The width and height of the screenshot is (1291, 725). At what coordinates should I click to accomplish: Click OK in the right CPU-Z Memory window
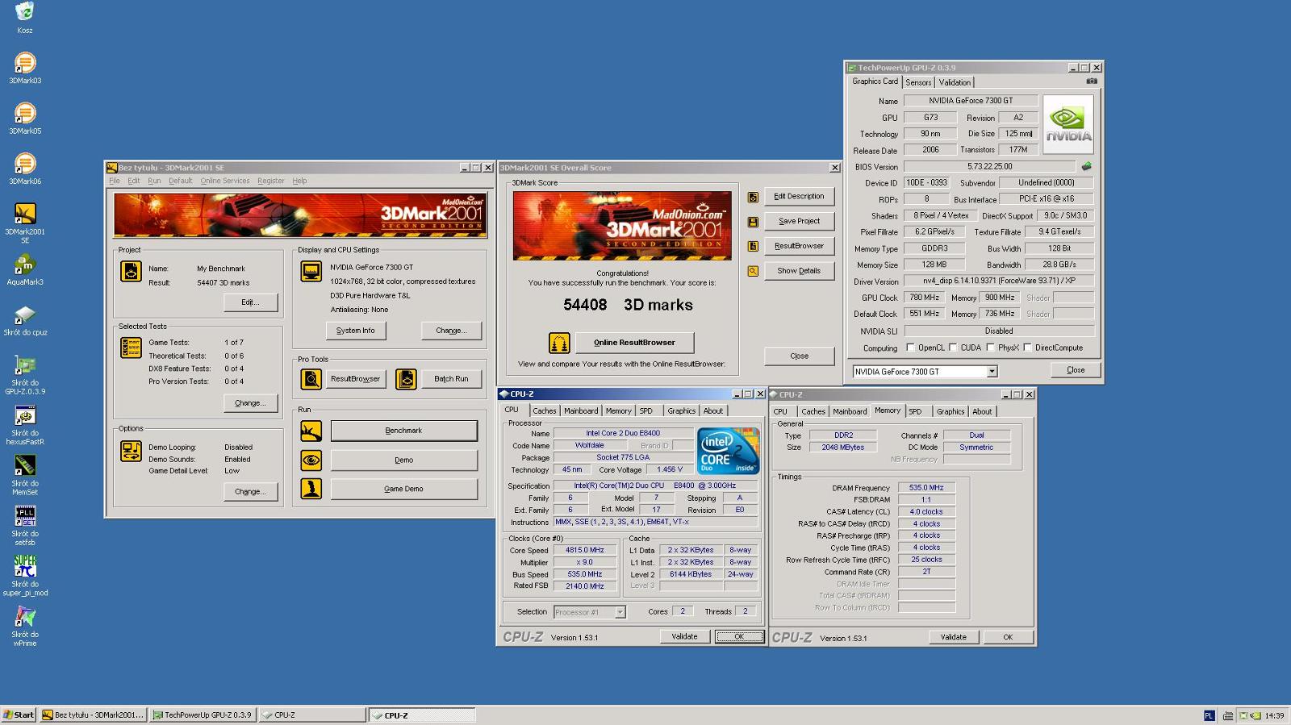pyautogui.click(x=1008, y=637)
